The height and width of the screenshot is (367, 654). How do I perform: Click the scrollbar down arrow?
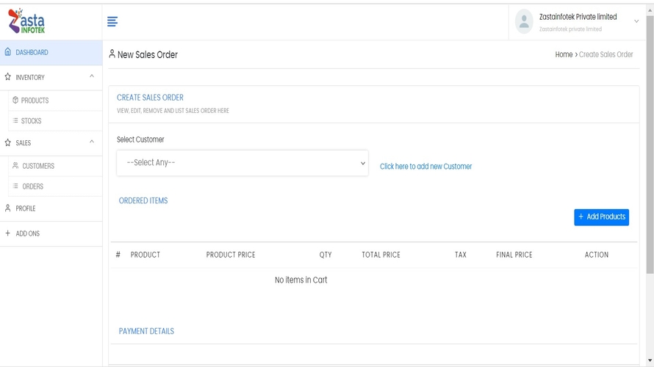[x=650, y=361]
